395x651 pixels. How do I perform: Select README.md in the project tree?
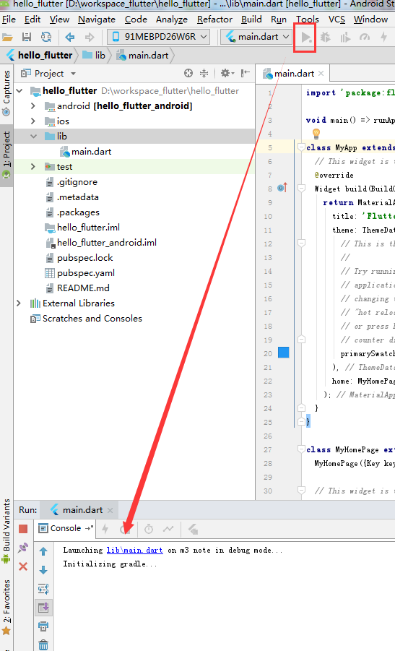point(83,288)
